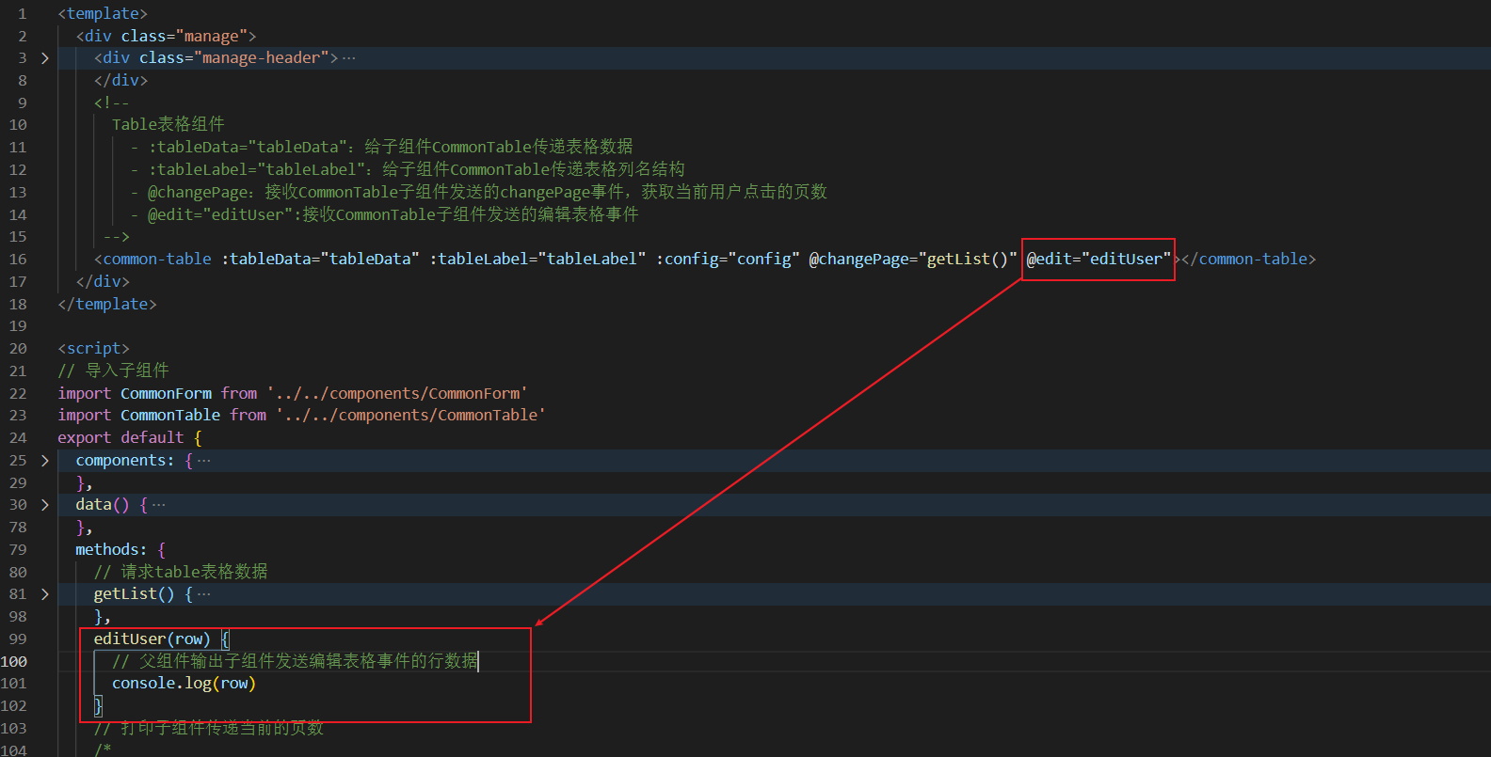This screenshot has width=1491, height=757.
Task: Click the methods: key on line 79
Action: [x=111, y=550]
